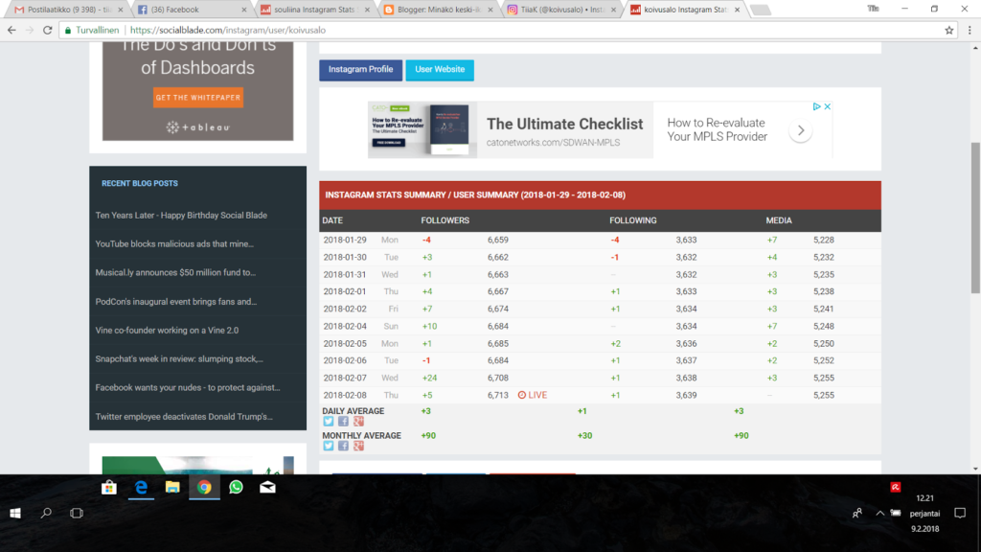Viewport: 981px width, 552px height.
Task: Click the ad's next arrow chevron
Action: click(x=800, y=131)
